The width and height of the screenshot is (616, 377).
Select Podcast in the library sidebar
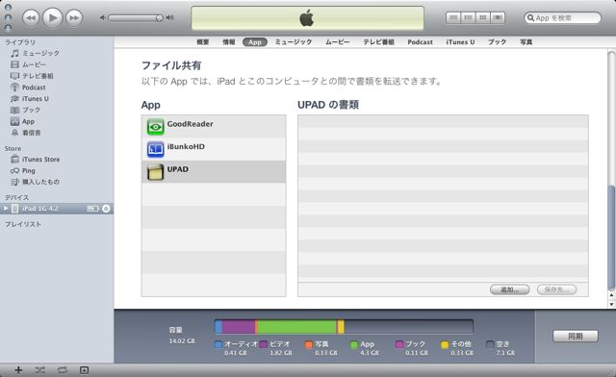[x=57, y=88]
